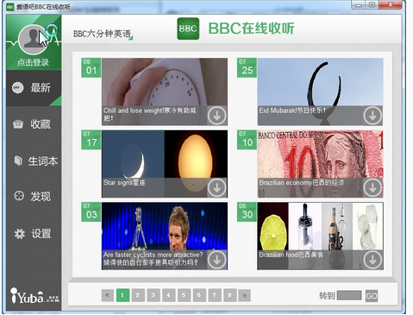The height and width of the screenshot is (315, 413).
Task: Click the 转到 page number input field
Action: [x=349, y=295]
